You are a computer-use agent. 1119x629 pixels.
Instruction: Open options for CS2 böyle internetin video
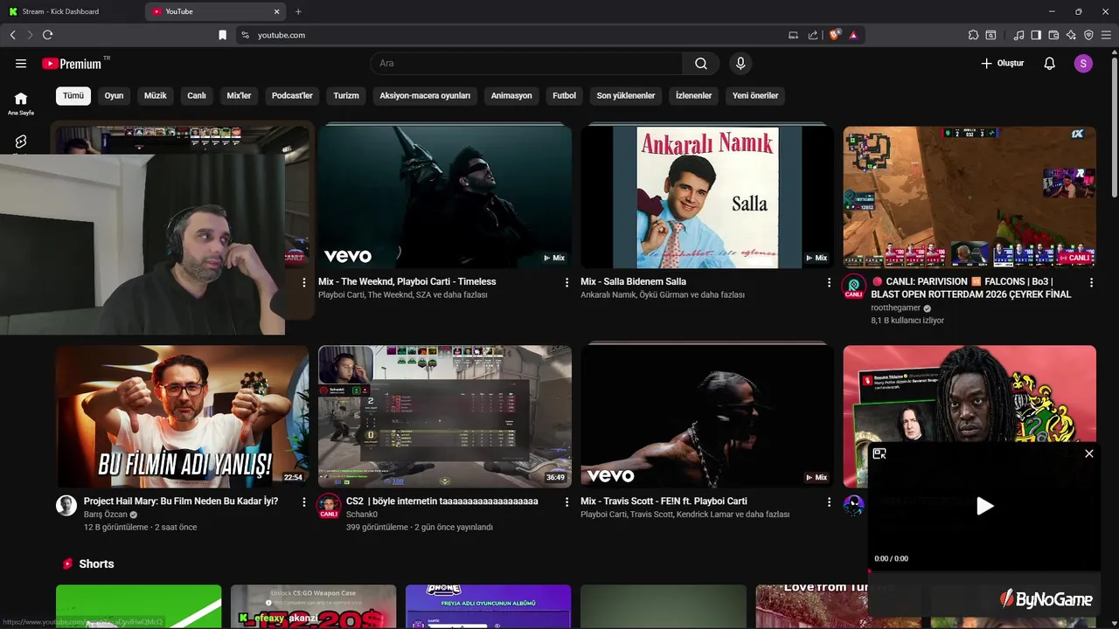pos(566,502)
